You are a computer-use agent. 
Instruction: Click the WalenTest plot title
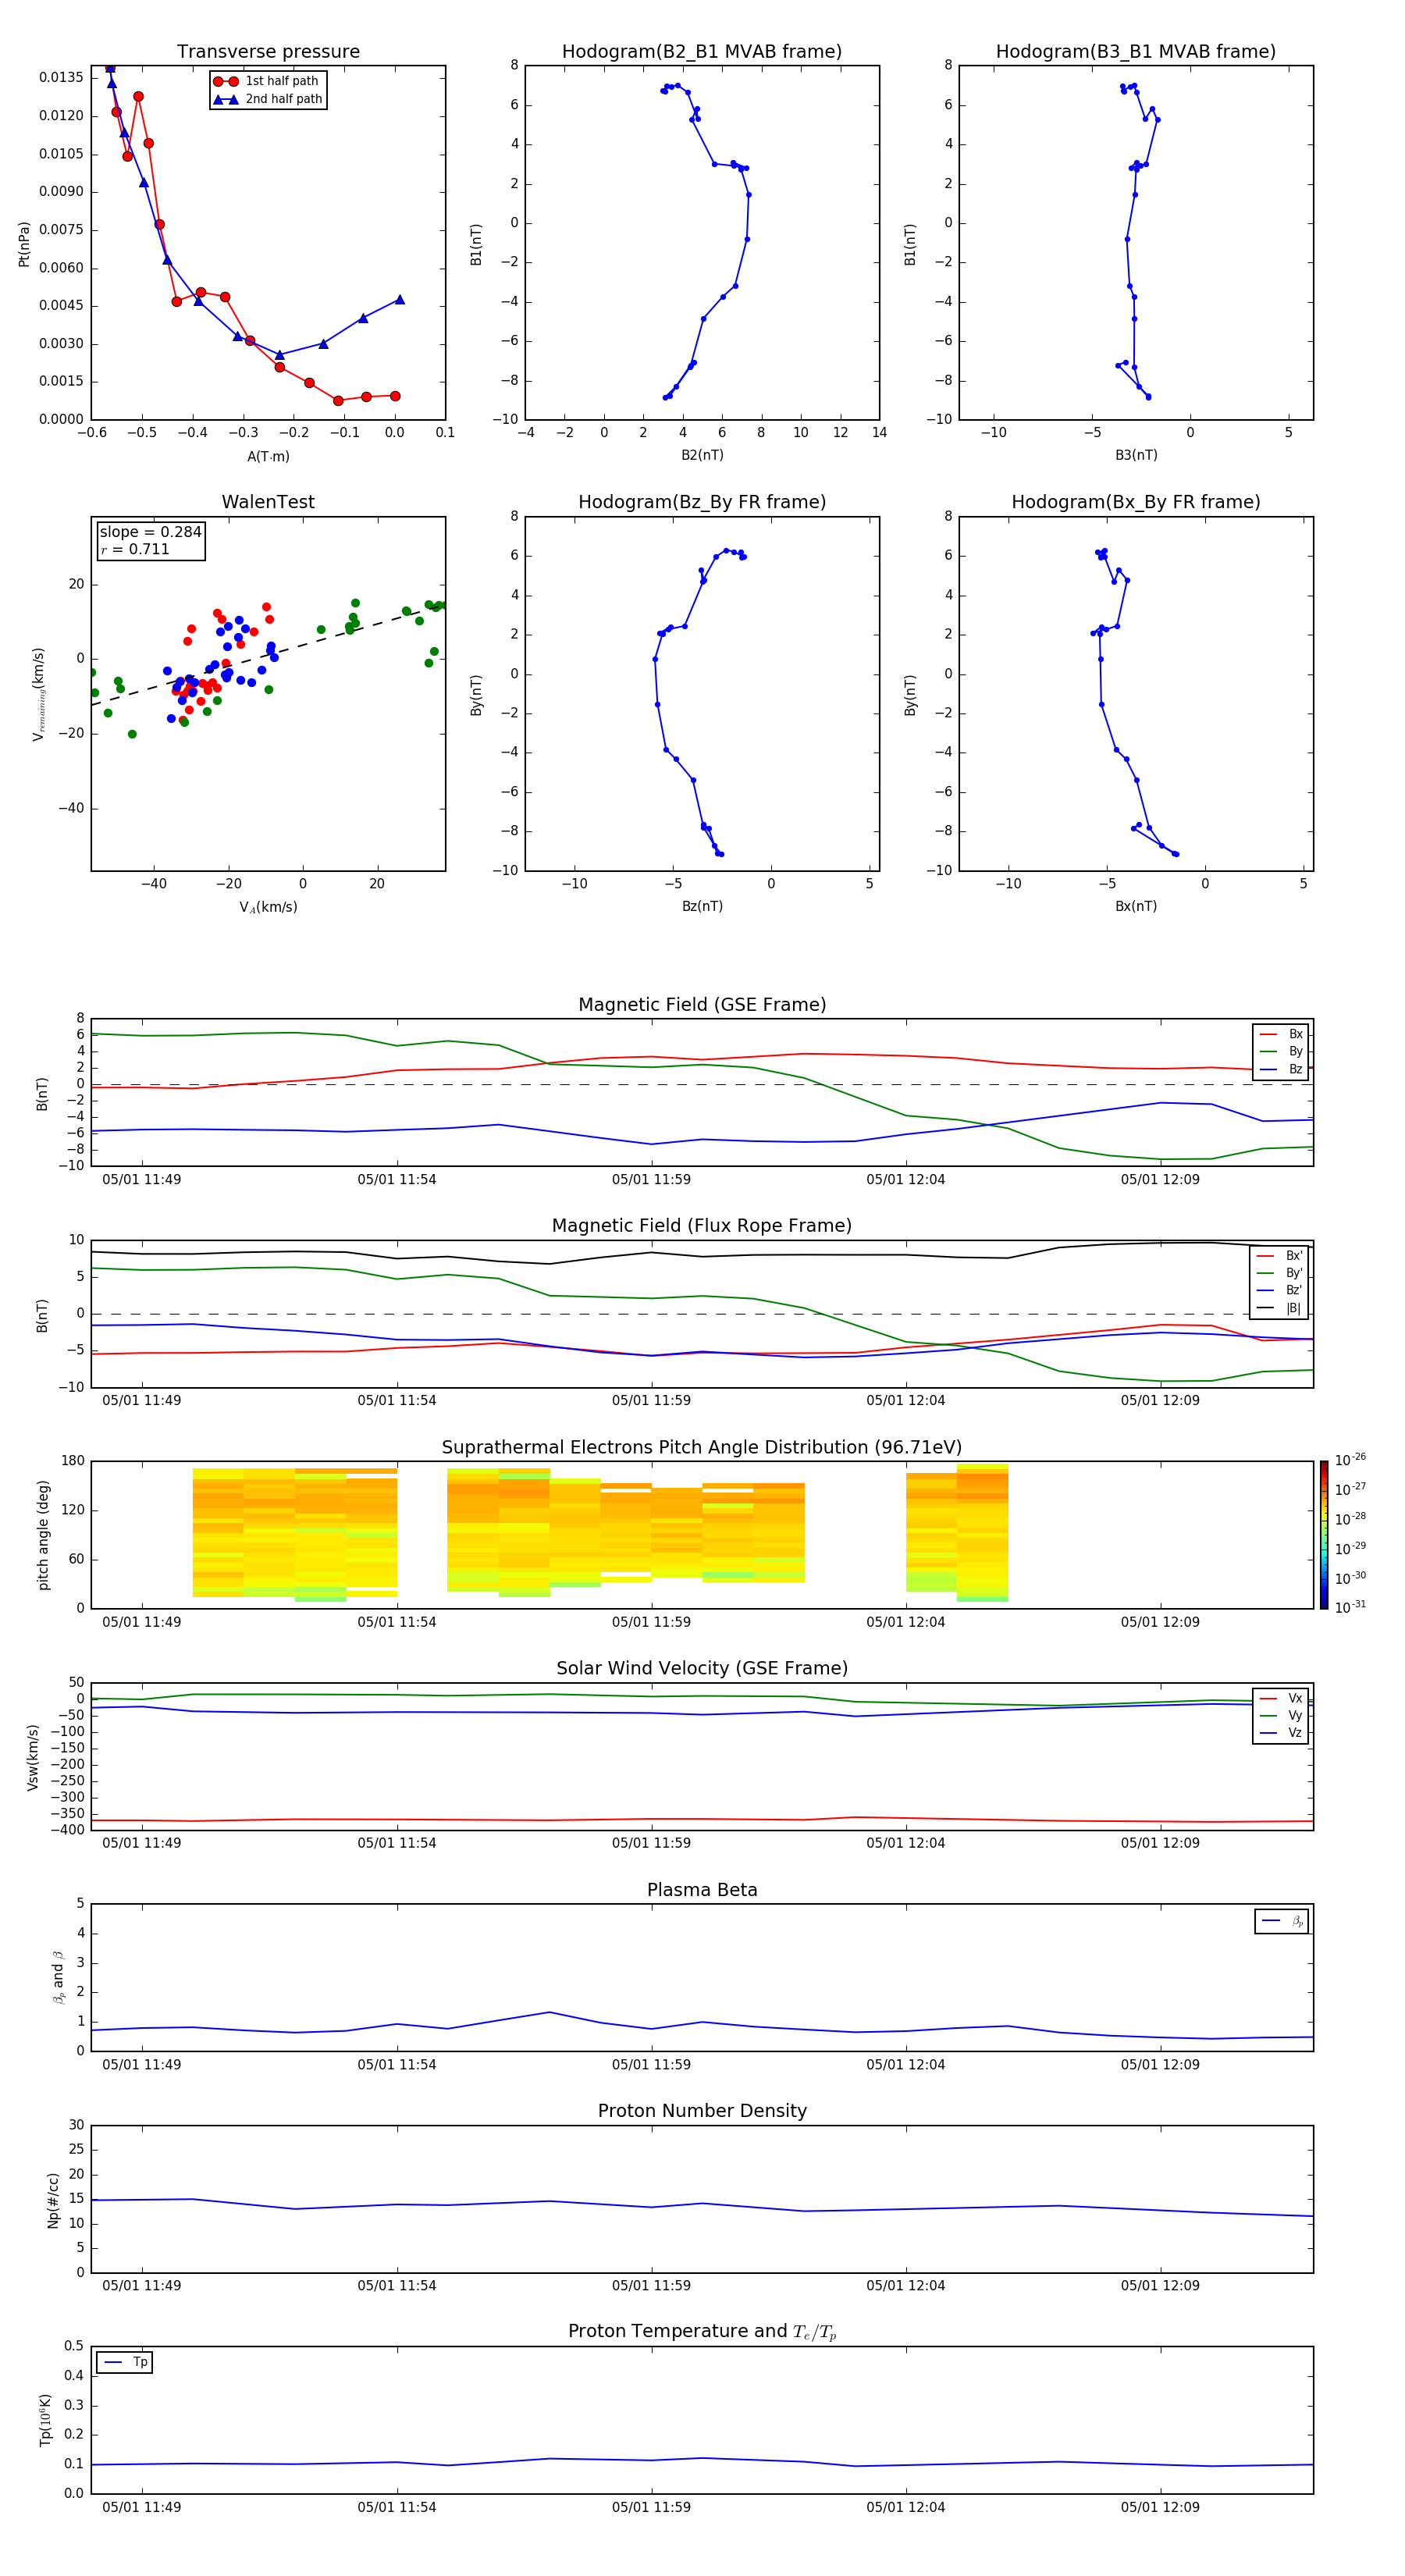pos(268,502)
